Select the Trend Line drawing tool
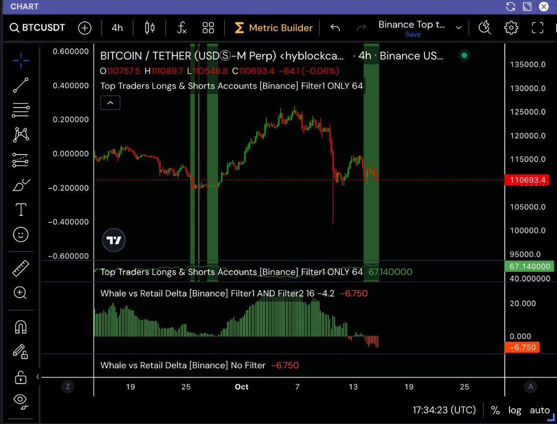This screenshot has height=424, width=557. point(20,85)
